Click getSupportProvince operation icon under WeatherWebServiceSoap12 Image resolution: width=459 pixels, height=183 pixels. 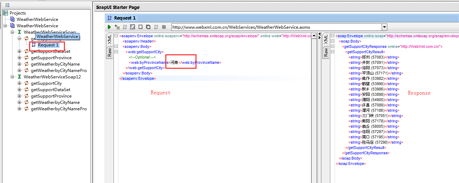(x=27, y=96)
